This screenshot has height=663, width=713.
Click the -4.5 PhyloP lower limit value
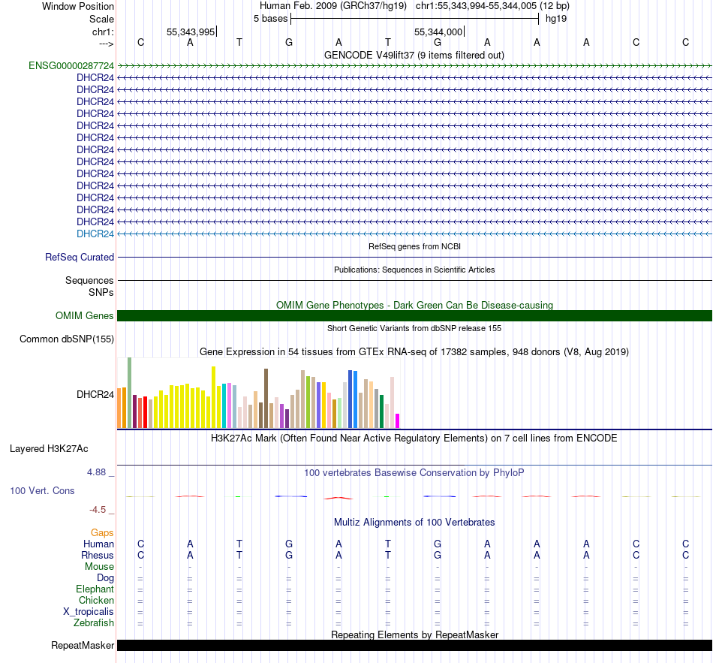(x=98, y=510)
